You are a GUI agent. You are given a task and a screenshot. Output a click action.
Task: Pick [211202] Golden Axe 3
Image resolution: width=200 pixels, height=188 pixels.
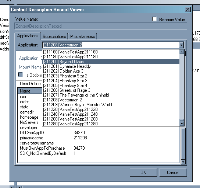click(x=111, y=71)
